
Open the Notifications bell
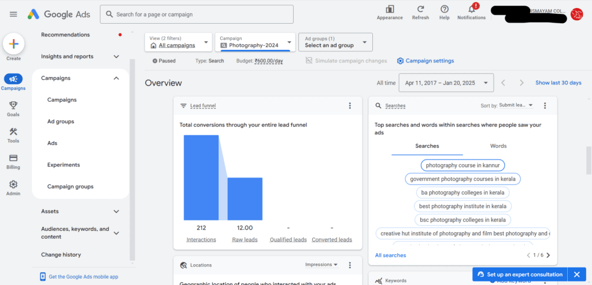(x=472, y=9)
